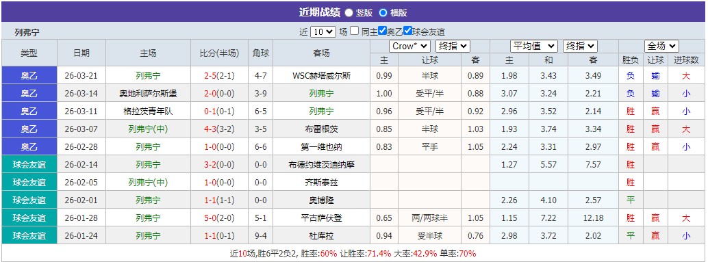Click the 平 result on the 26-02-01 row

(631, 200)
